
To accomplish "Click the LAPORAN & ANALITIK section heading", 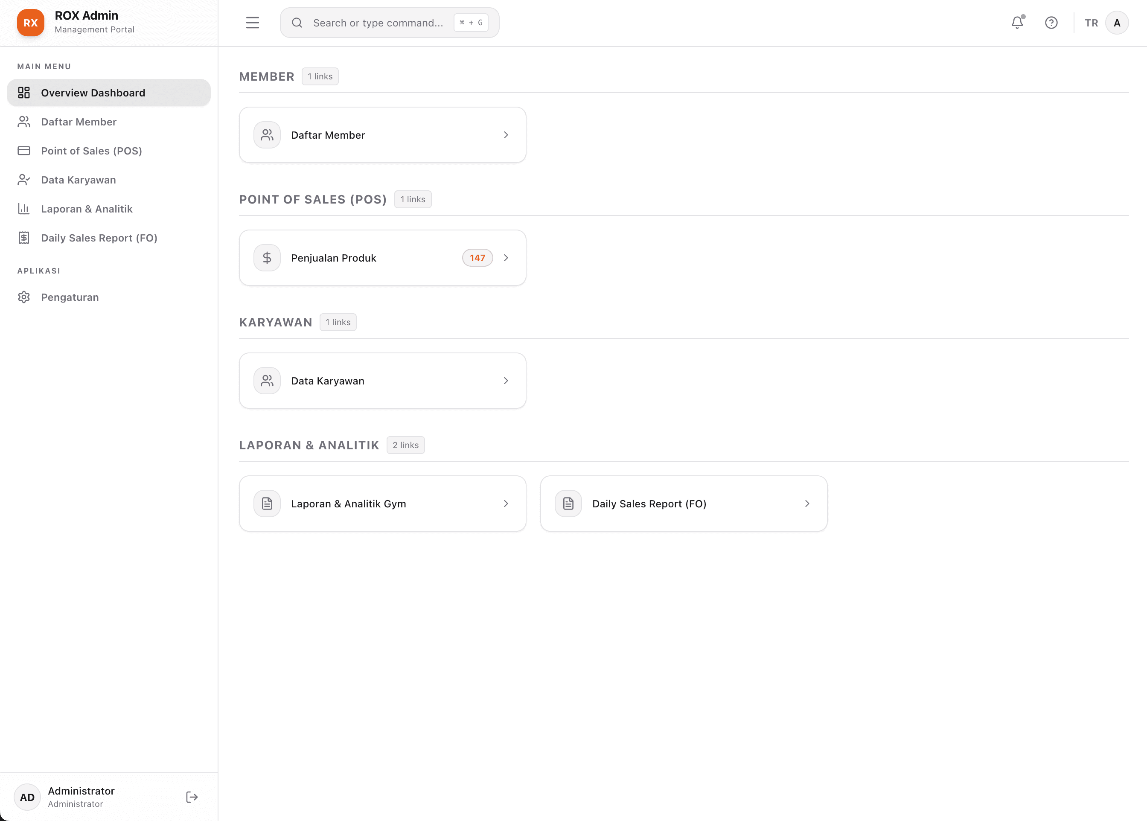I will pos(309,445).
